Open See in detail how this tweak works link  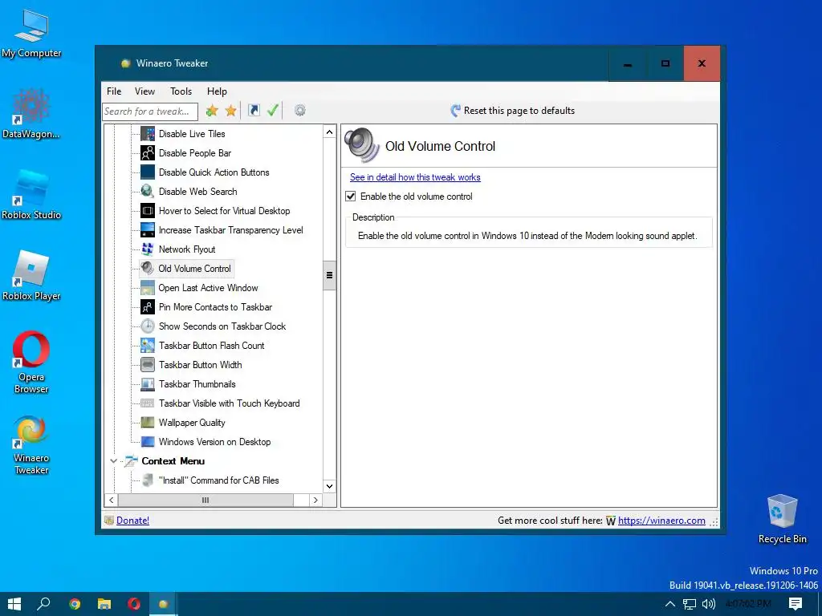click(x=415, y=177)
